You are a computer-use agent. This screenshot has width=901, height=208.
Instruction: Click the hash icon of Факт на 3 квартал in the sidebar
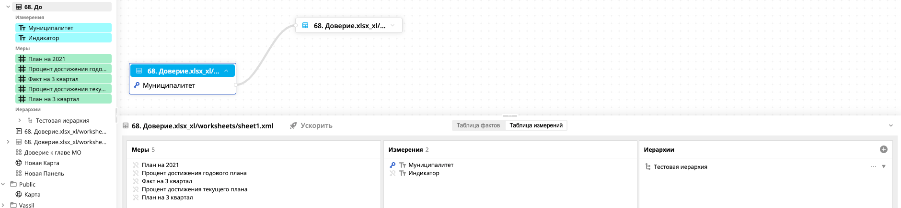pos(22,79)
